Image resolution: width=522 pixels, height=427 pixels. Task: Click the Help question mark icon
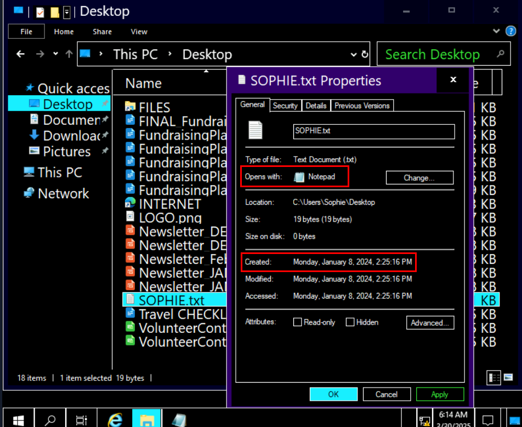[x=510, y=32]
